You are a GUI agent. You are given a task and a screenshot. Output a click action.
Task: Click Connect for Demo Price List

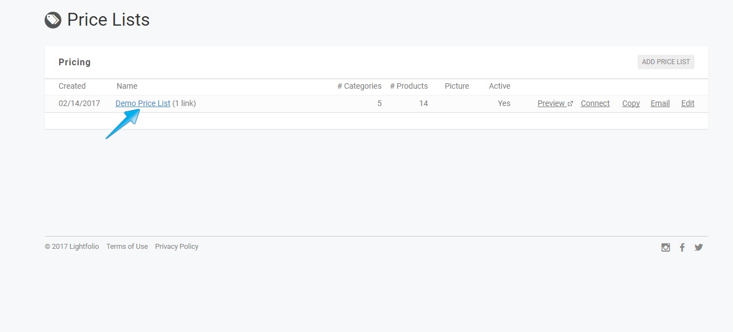(595, 103)
